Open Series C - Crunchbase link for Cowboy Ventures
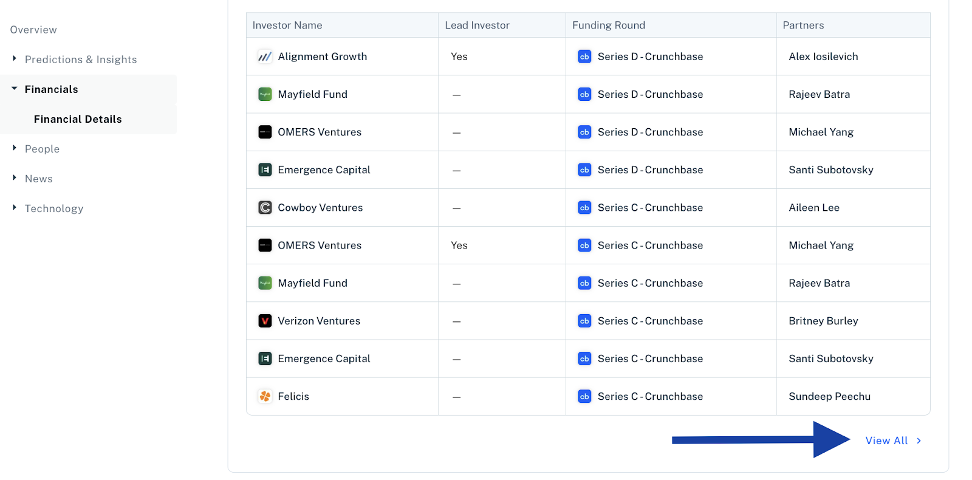The height and width of the screenshot is (480, 972). (650, 208)
